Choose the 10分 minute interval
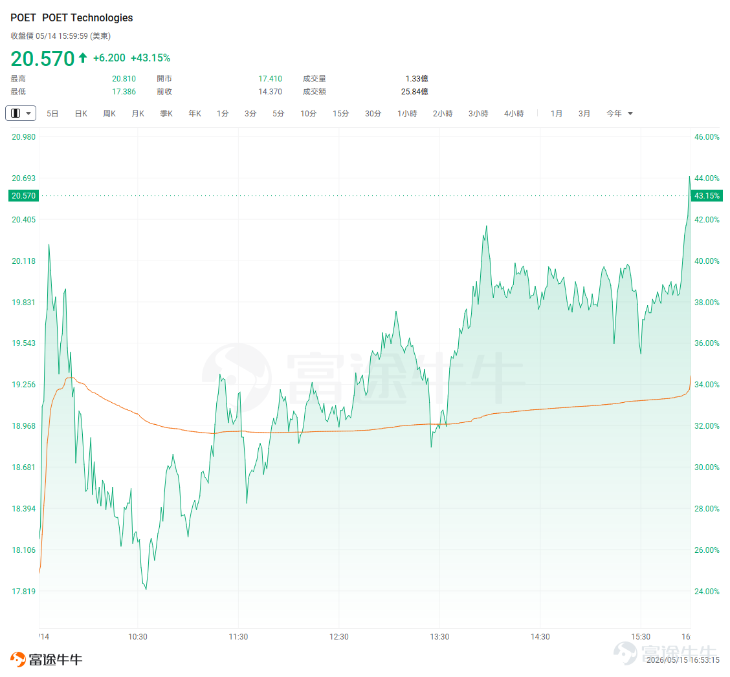The height and width of the screenshot is (677, 730). 308,114
